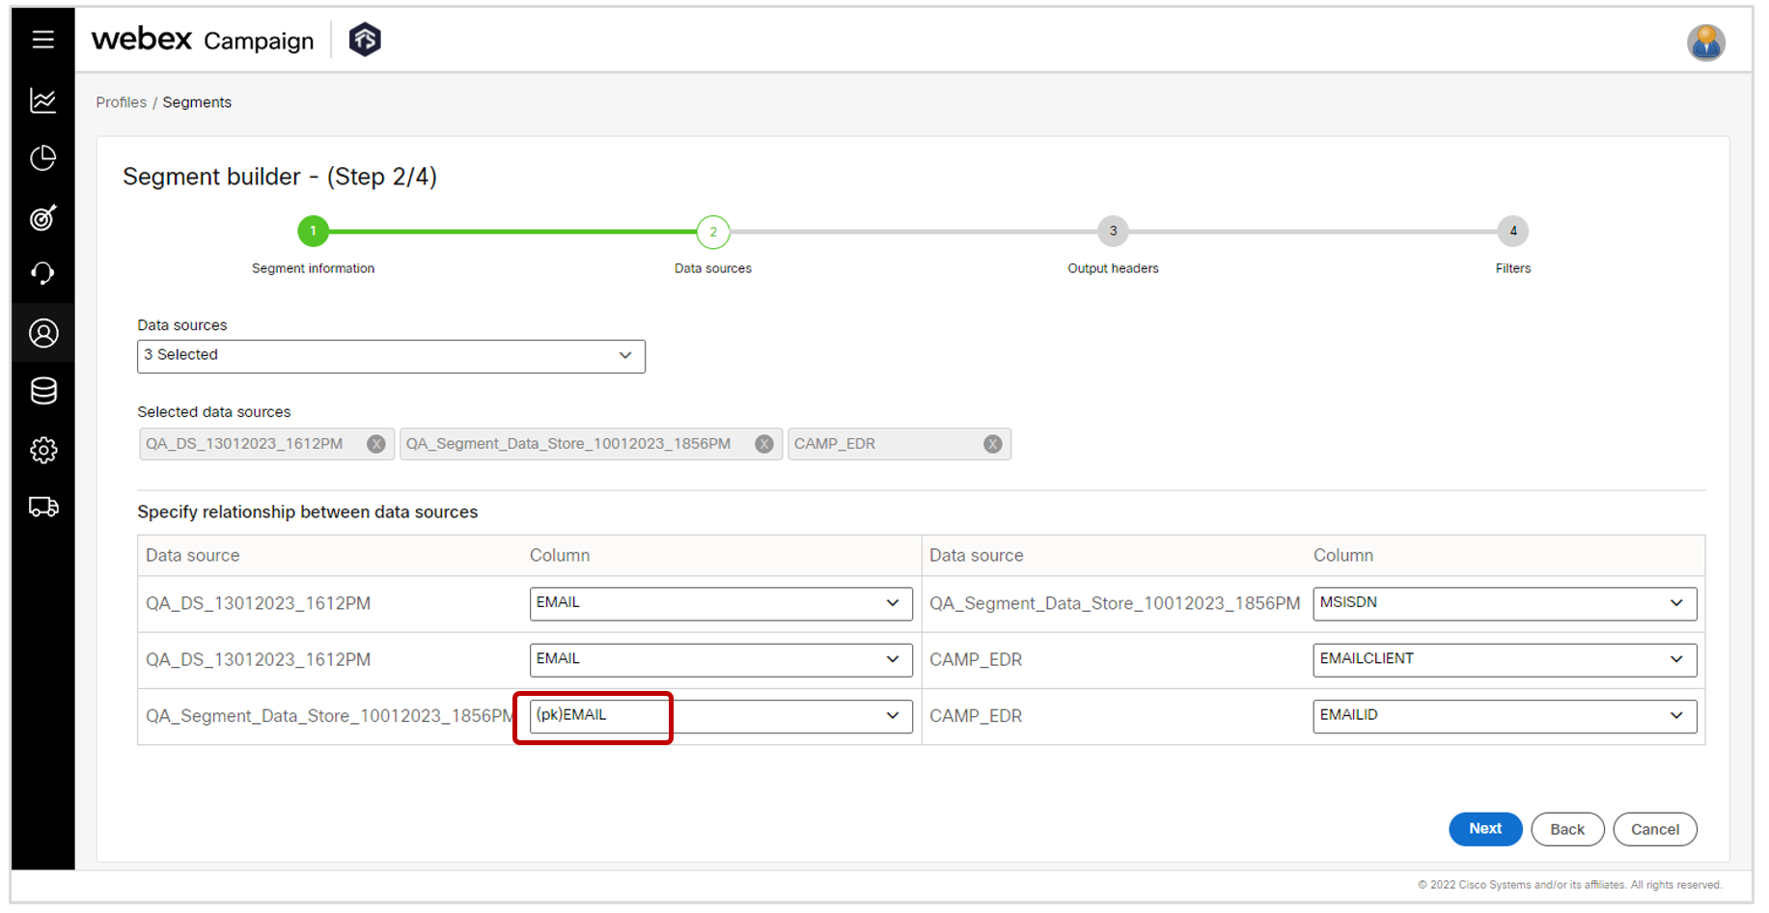Open the (pk)EMAIL column dropdown
The height and width of the screenshot is (913, 1769).
(x=720, y=716)
